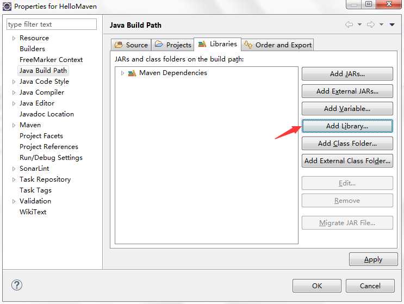
Task: Click the help question mark icon
Action: (x=17, y=285)
